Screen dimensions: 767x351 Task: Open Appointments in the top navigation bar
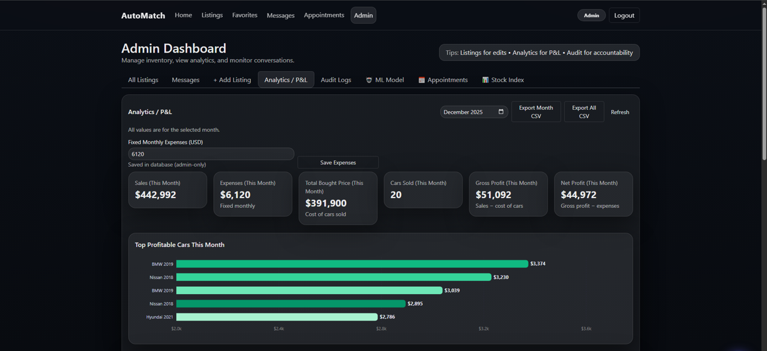pyautogui.click(x=324, y=15)
